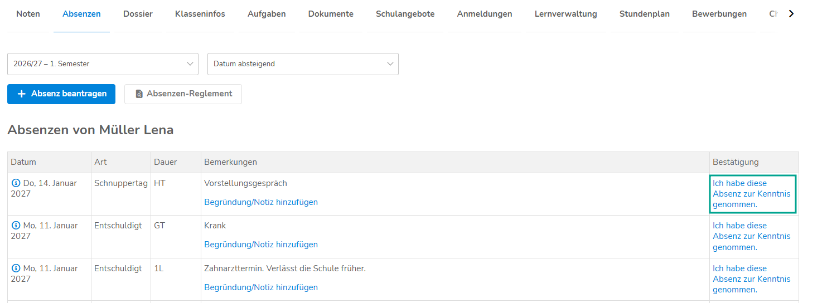Click info icon on the Krank absence row
832x303 pixels.
[16, 226]
